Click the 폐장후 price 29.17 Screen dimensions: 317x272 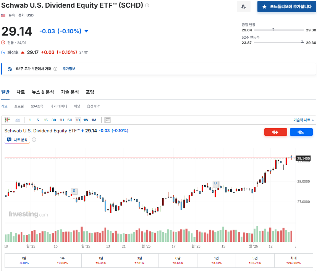[33, 52]
